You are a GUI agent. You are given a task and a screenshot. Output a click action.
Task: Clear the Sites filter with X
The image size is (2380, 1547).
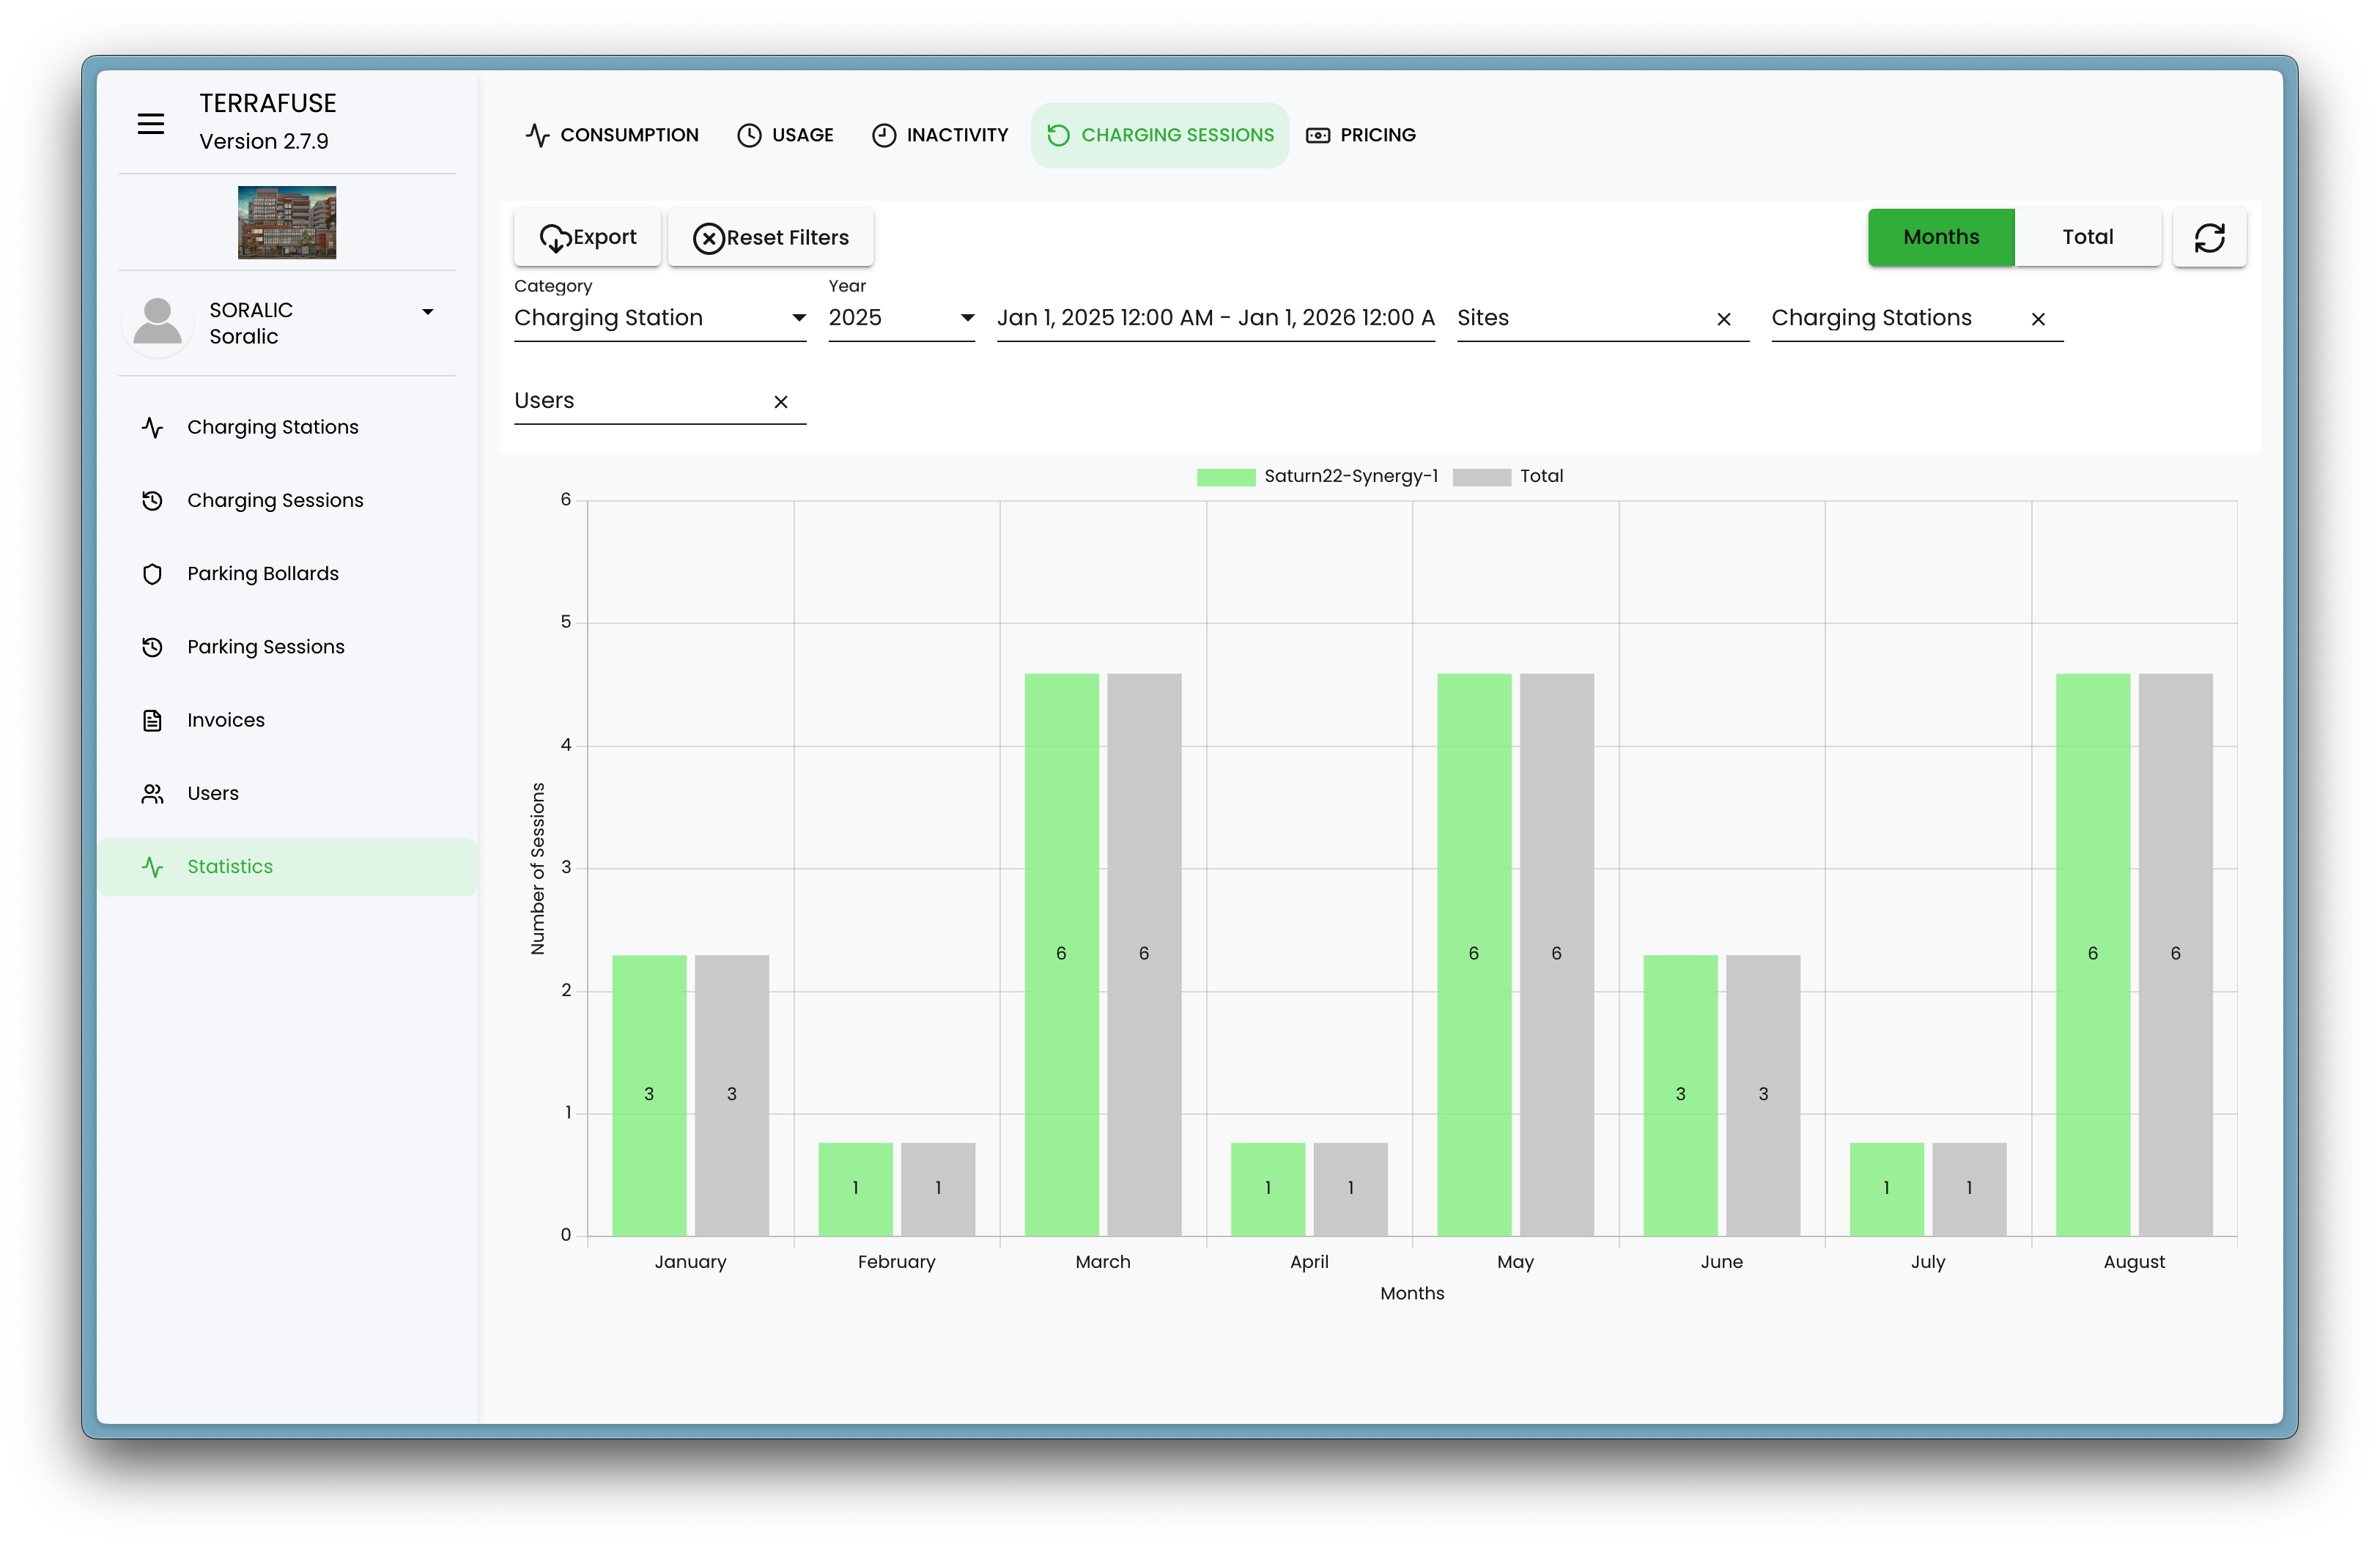(x=1723, y=319)
